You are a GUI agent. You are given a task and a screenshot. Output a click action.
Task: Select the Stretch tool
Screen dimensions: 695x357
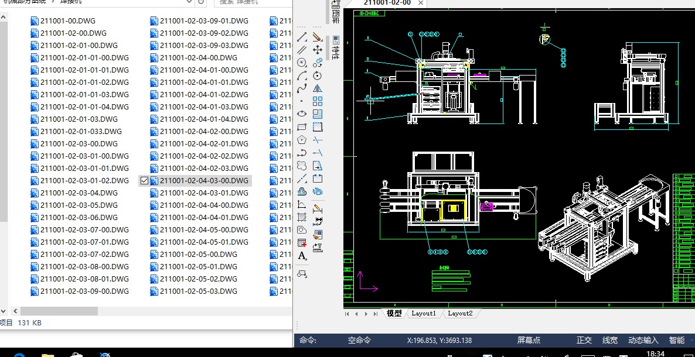318,126
